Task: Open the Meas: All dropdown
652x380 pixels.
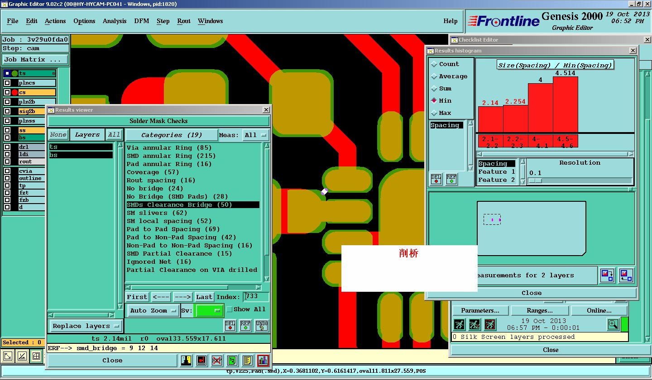Action: [256, 135]
